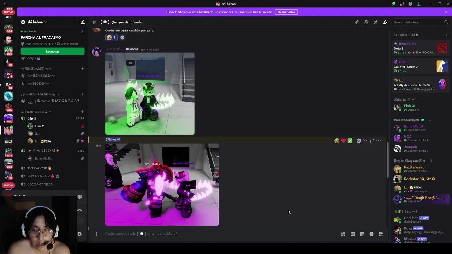Click the forward arrow on hovered message
Image resolution: width=452 pixels, height=254 pixels.
click(372, 140)
